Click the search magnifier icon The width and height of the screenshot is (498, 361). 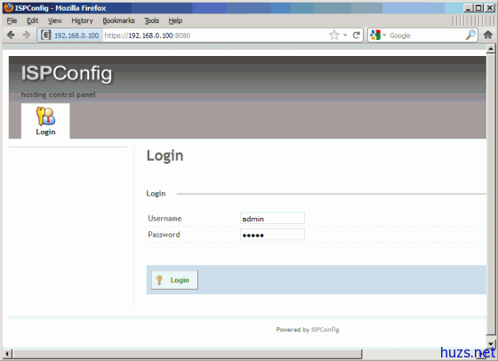470,35
